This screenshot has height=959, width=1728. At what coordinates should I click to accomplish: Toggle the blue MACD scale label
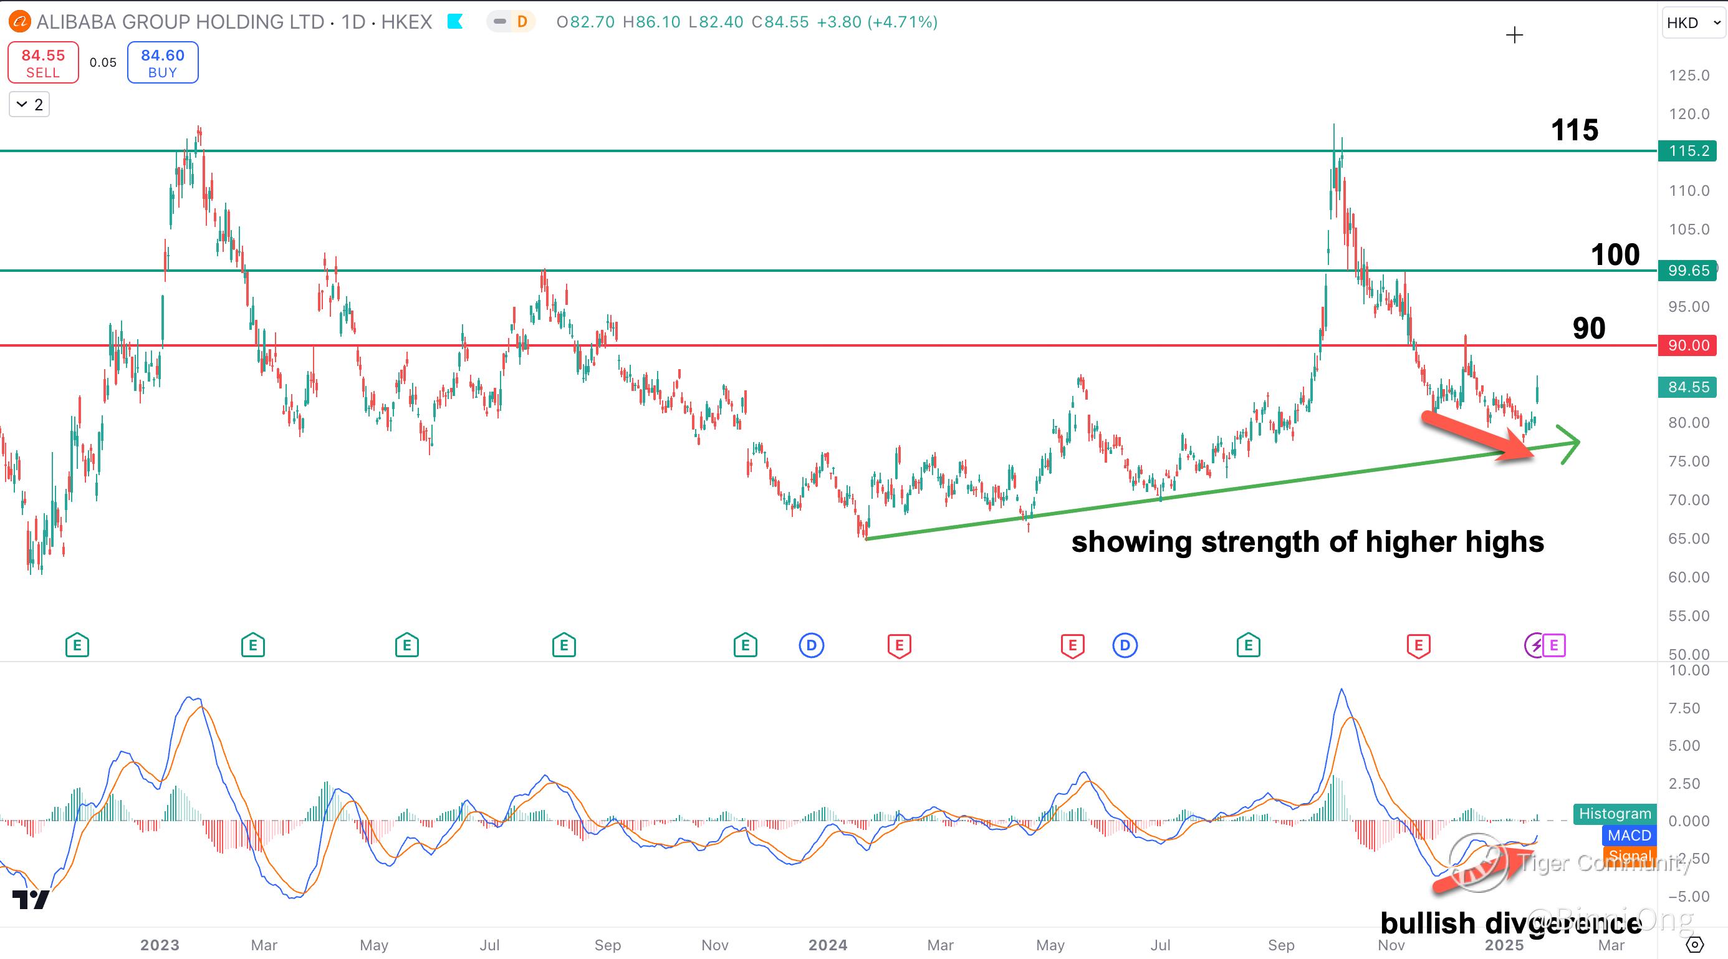pyautogui.click(x=1629, y=836)
